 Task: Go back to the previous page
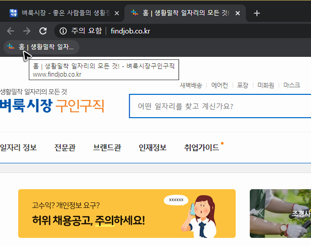point(11,31)
